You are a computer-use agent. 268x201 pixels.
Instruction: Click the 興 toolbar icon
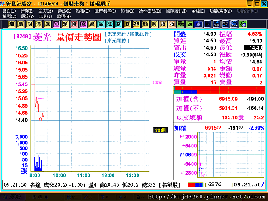click(154, 24)
